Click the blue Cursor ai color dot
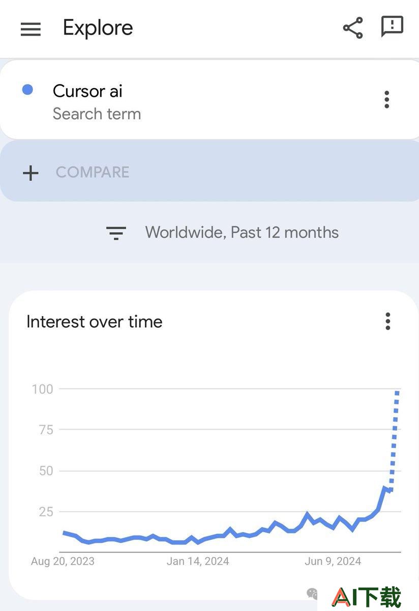419x611 pixels. [27, 90]
